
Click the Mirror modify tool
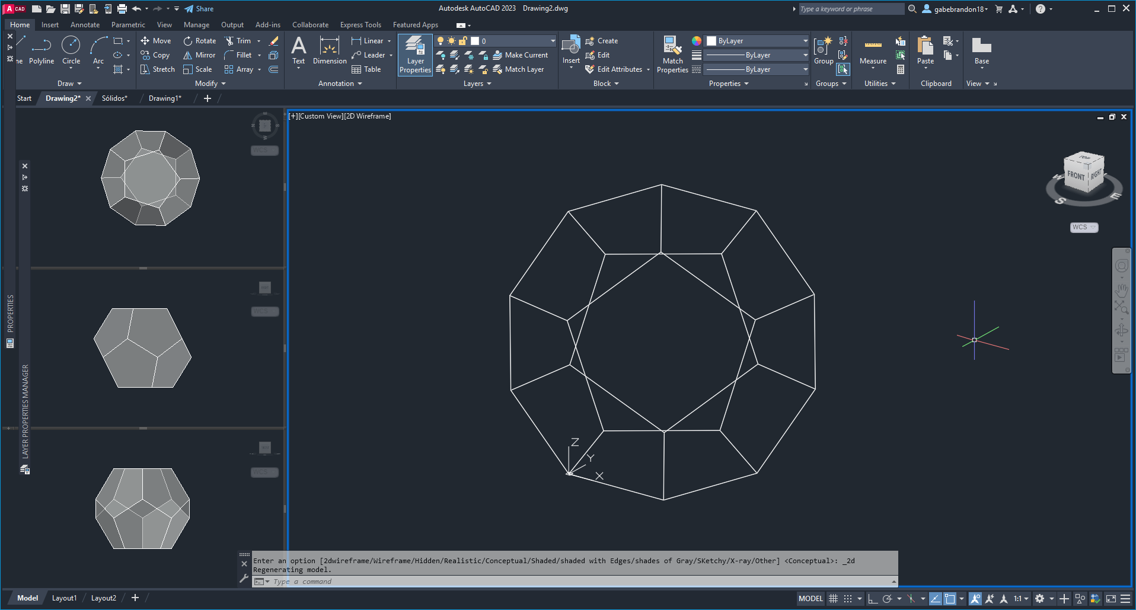coord(199,55)
